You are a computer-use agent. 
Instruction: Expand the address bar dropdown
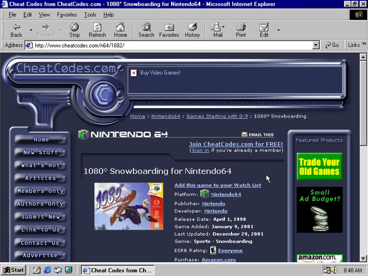tap(316, 45)
